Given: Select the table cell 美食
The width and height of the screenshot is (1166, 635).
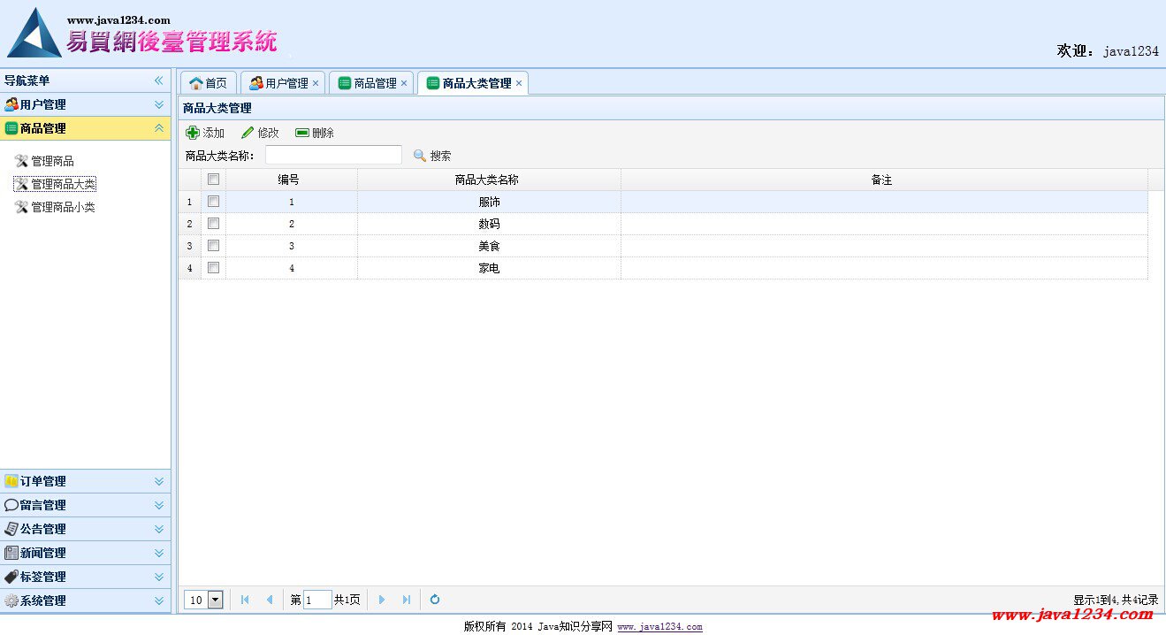Looking at the screenshot, I should point(489,246).
